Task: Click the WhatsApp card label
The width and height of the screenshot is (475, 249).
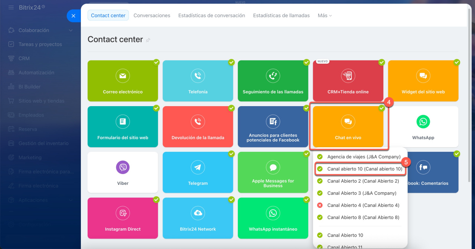Action: point(423,138)
